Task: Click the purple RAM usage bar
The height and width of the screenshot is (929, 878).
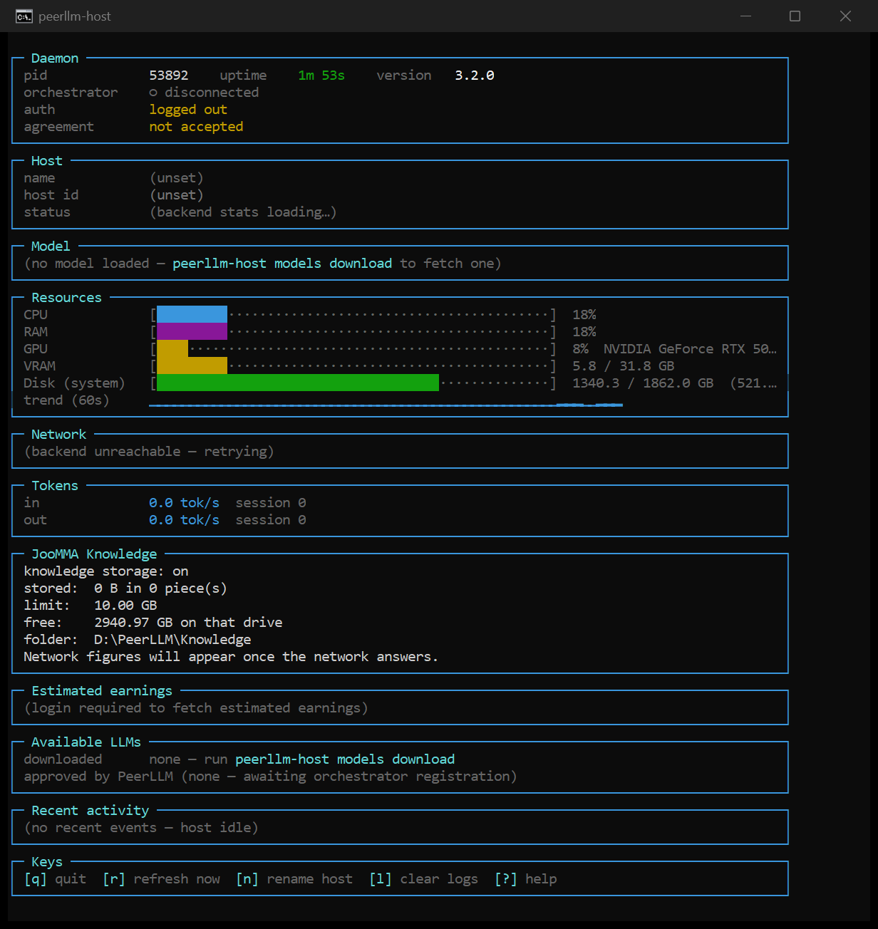Action: click(192, 331)
